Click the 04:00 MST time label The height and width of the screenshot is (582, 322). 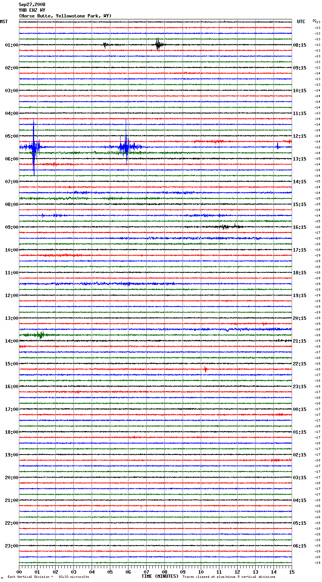coord(12,113)
